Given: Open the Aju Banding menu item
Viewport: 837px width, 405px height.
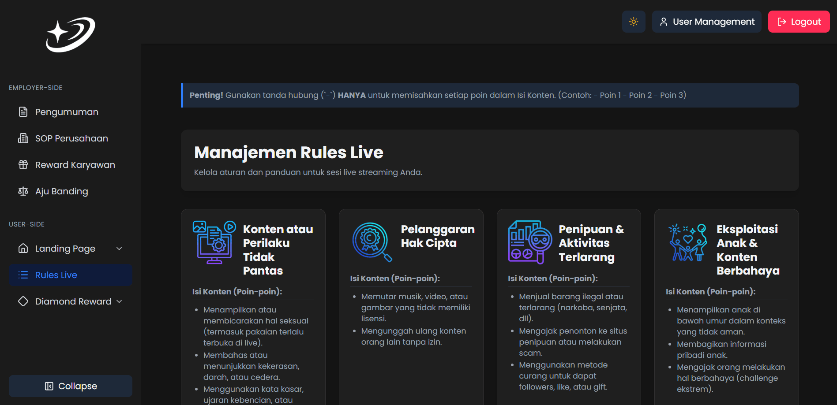Looking at the screenshot, I should (x=62, y=191).
